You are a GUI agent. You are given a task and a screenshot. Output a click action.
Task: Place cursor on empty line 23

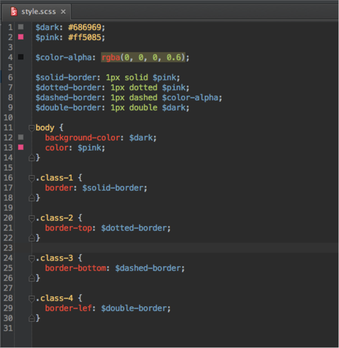[185, 248]
